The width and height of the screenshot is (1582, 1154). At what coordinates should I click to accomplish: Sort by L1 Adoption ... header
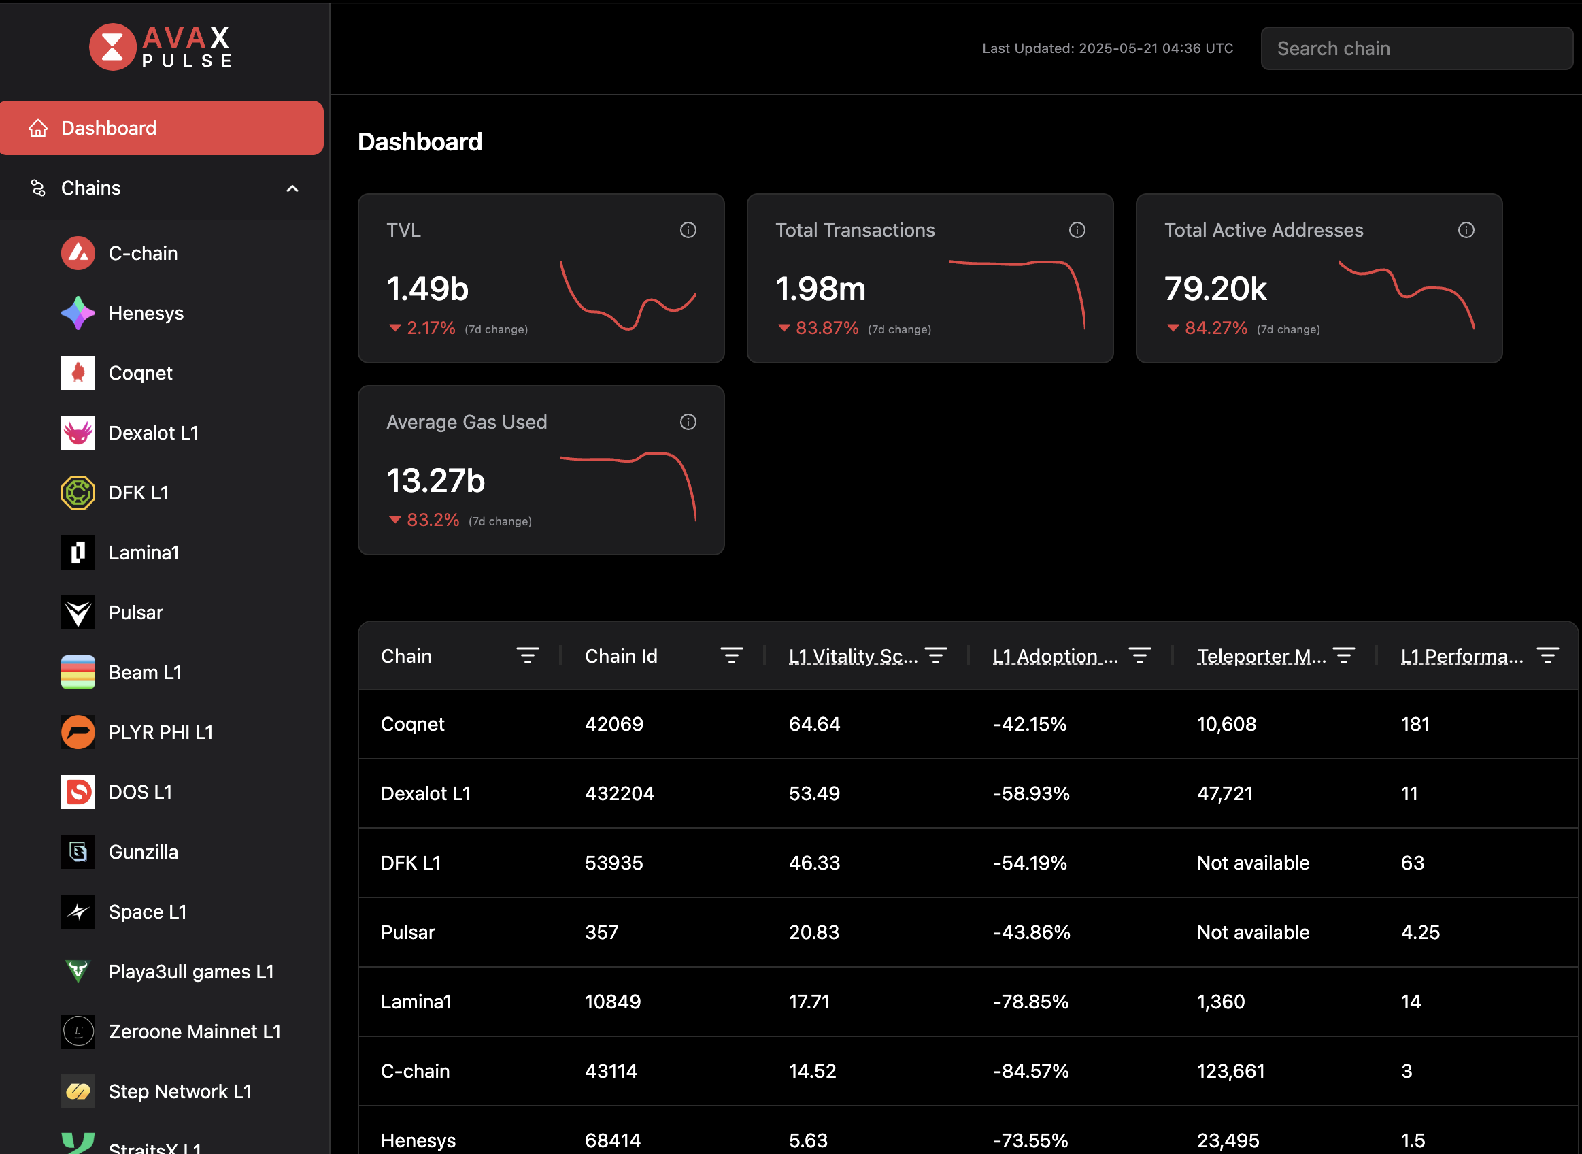pos(1055,656)
